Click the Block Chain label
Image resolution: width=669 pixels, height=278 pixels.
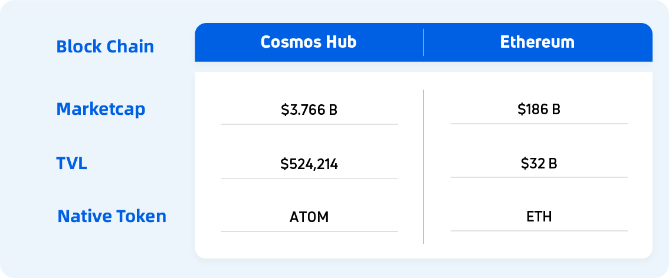pos(105,47)
